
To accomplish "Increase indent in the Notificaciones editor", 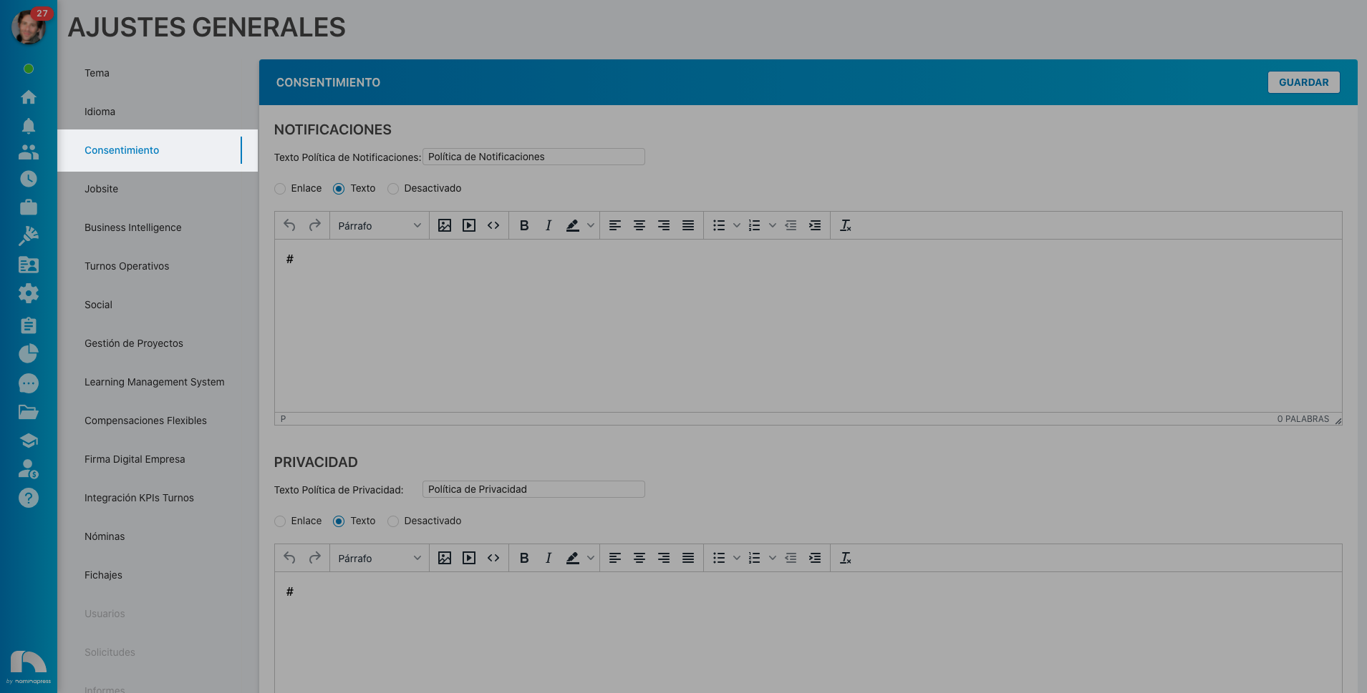I will pos(815,225).
